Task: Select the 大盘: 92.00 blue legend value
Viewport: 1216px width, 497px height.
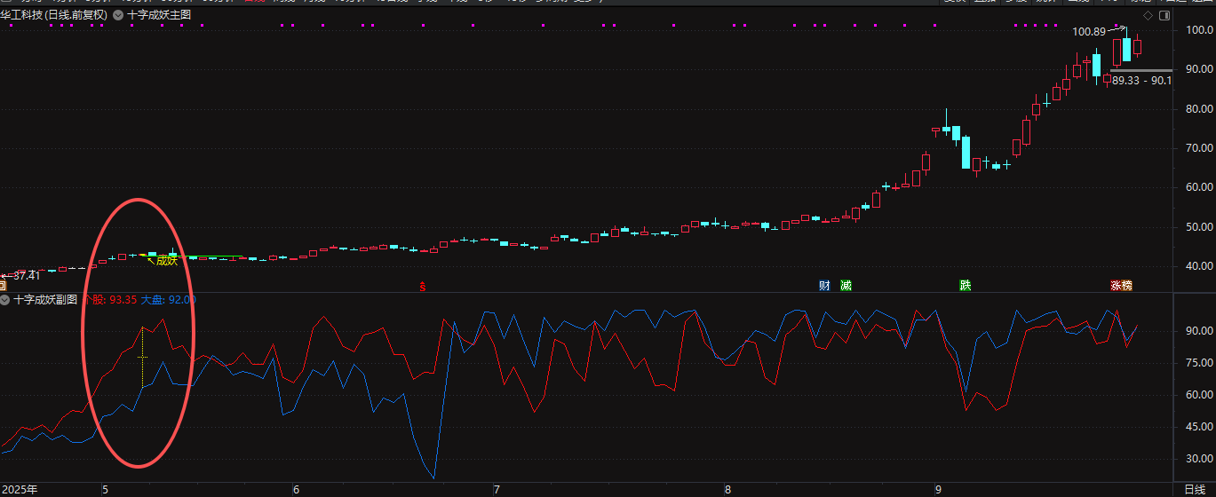Action: point(168,300)
